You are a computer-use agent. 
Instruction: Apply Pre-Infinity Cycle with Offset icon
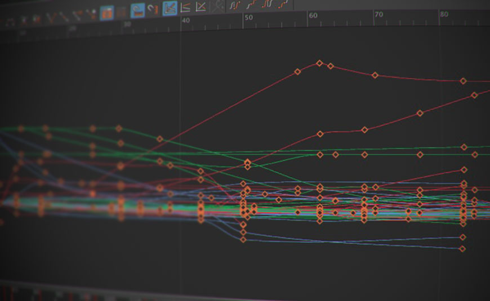pyautogui.click(x=251, y=5)
